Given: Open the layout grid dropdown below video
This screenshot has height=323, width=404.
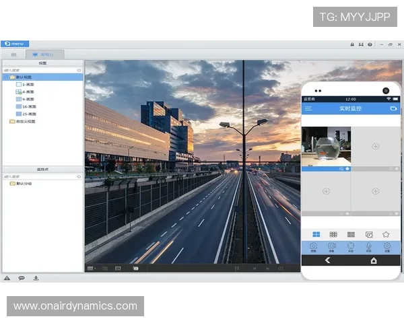Looking at the screenshot, I should pyautogui.click(x=91, y=268).
